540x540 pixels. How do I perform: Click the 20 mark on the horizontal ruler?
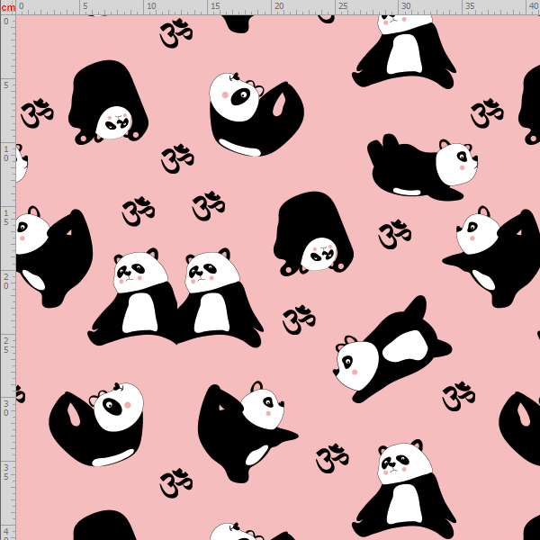(279, 6)
